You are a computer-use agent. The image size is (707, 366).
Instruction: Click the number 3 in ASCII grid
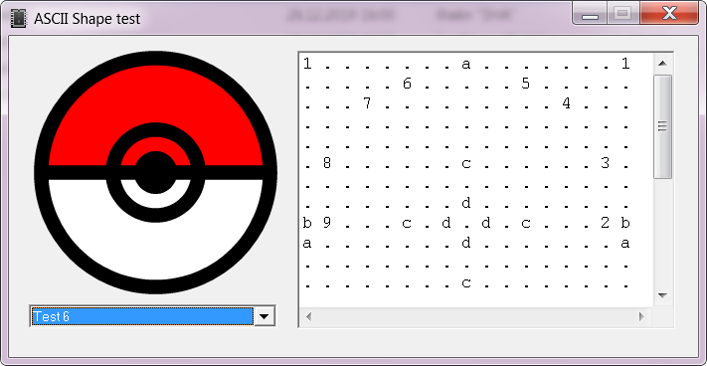point(606,163)
